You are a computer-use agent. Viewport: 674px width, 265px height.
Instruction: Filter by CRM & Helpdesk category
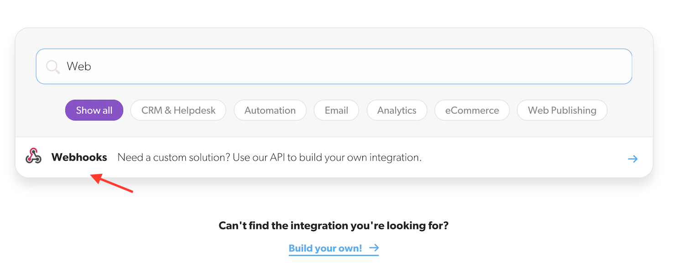[178, 110]
